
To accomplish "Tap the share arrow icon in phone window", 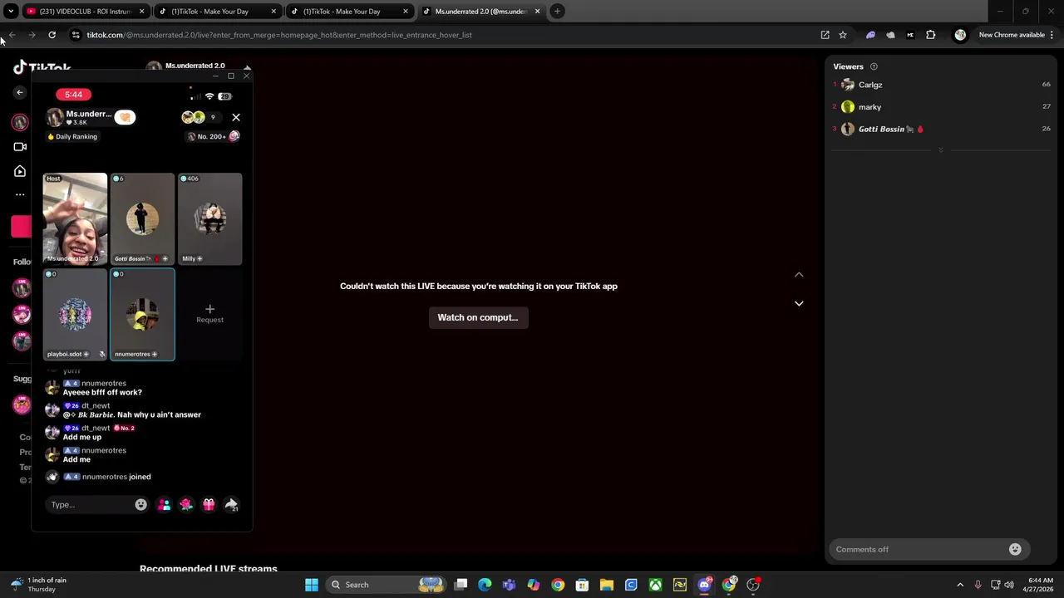I will pyautogui.click(x=231, y=504).
